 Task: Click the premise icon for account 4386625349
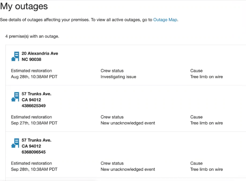[x=15, y=97]
